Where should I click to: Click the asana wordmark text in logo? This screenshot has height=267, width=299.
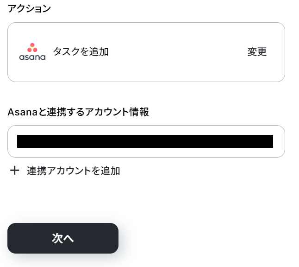coord(32,57)
